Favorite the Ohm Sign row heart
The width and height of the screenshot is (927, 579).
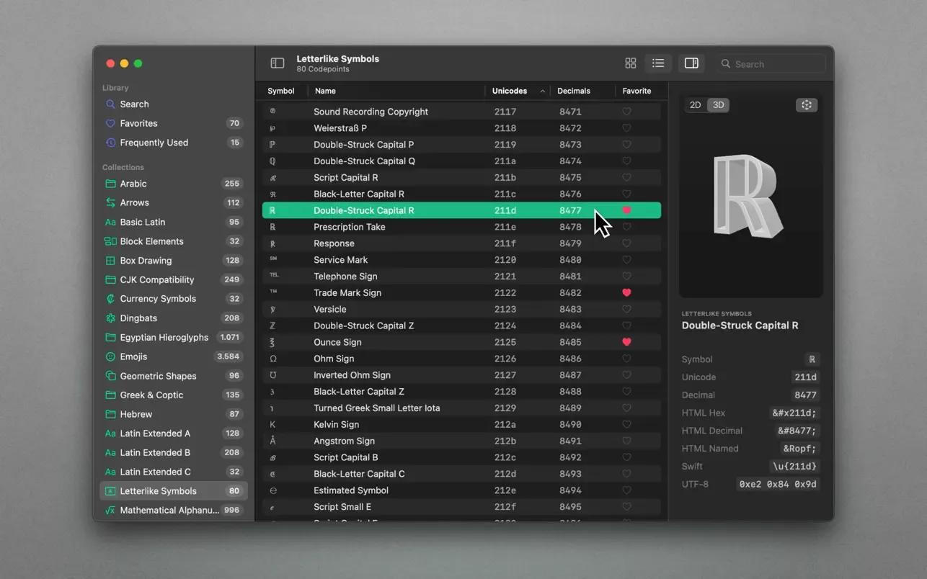pos(626,359)
